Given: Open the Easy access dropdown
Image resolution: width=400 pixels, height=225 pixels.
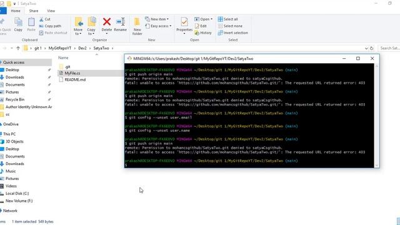Looking at the screenshot, I should (158, 26).
